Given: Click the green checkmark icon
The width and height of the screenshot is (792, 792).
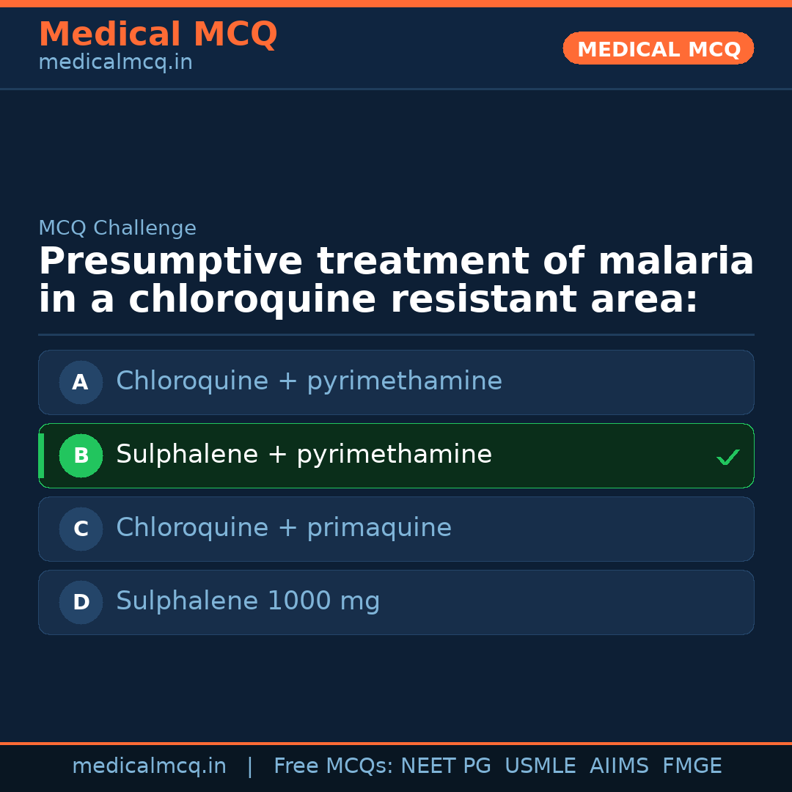Looking at the screenshot, I should [x=727, y=458].
